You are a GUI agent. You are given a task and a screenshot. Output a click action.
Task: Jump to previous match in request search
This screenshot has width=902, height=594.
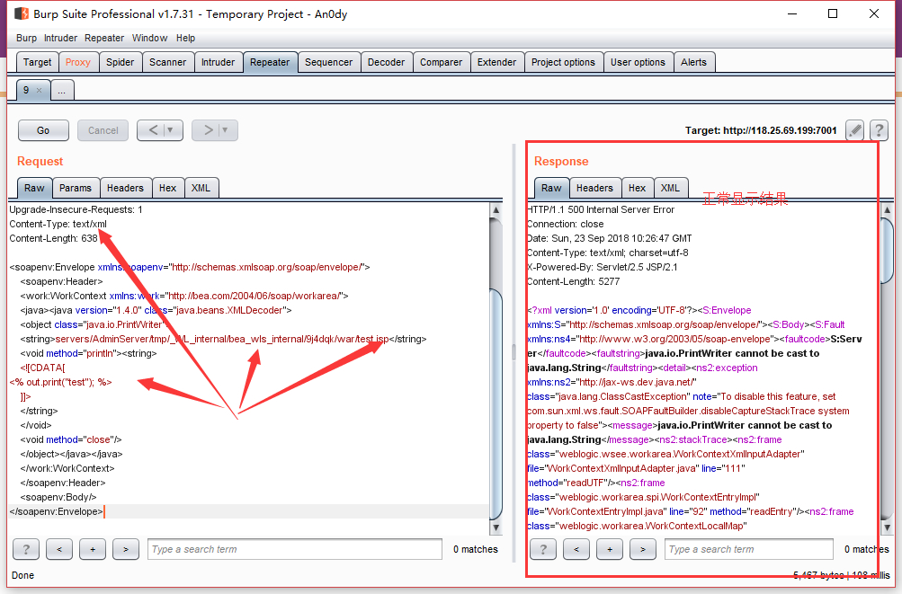pos(59,550)
